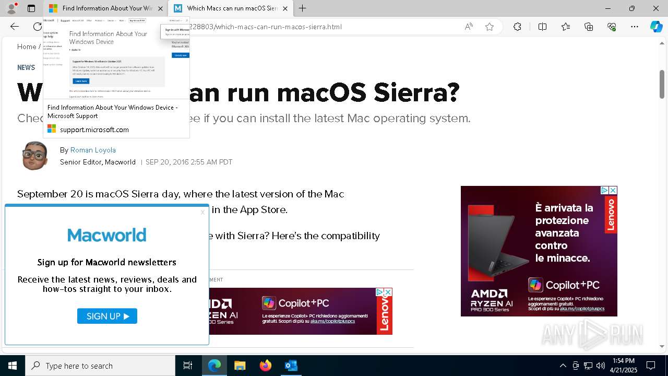Switch to Find Information About Your Windows tab
The image size is (668, 376).
[105, 8]
